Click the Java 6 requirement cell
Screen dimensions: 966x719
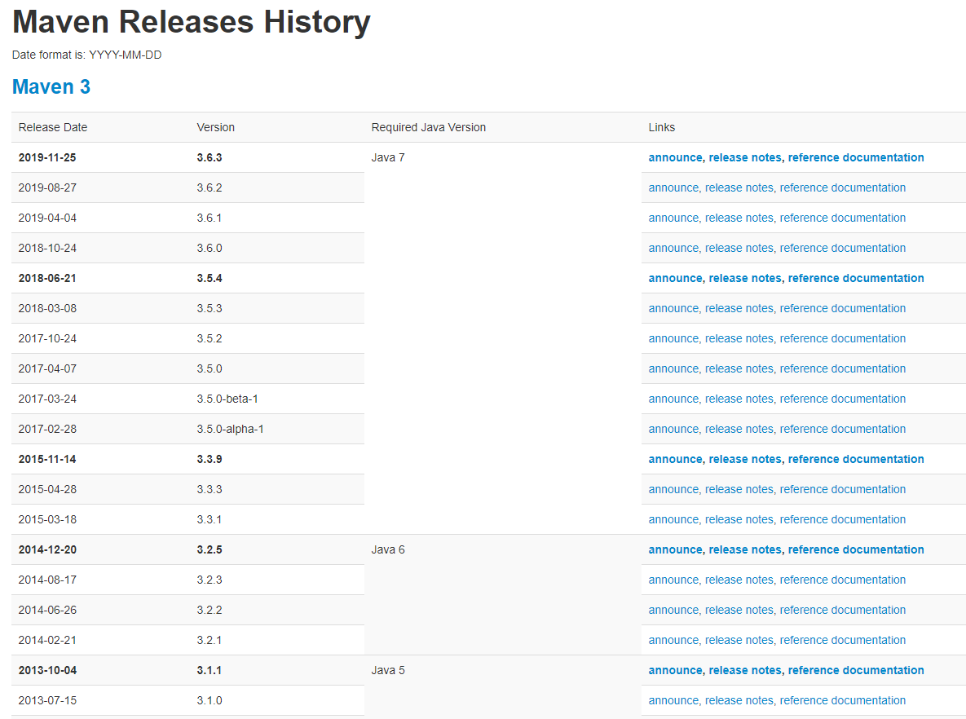click(503, 594)
